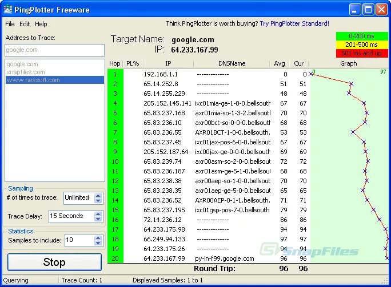Click the 15 Seconds Trace Delay field
391x287 pixels.
click(71, 216)
